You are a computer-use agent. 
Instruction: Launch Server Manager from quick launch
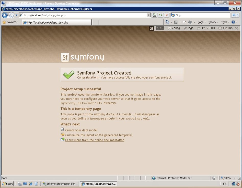click(x=20, y=184)
